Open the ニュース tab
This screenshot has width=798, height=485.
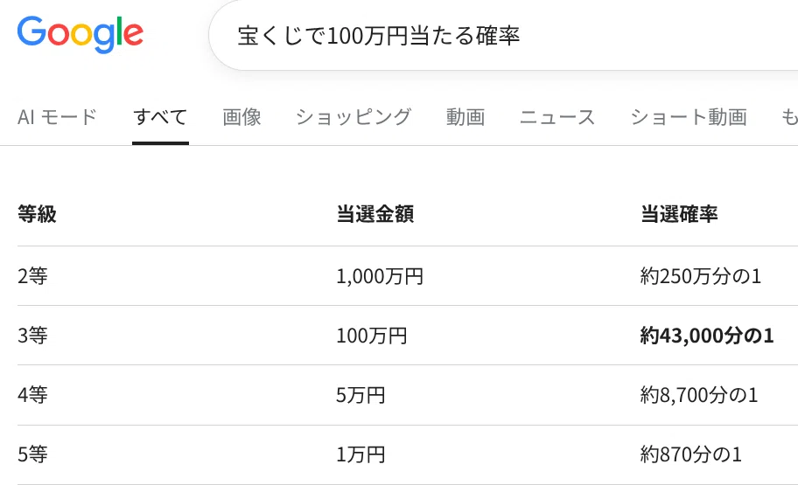coord(557,117)
